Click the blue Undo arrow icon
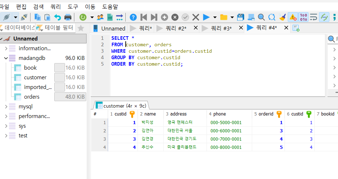The width and height of the screenshot is (338, 179). [x=57, y=17]
